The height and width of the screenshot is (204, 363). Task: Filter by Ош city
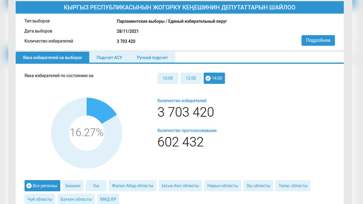click(96, 186)
